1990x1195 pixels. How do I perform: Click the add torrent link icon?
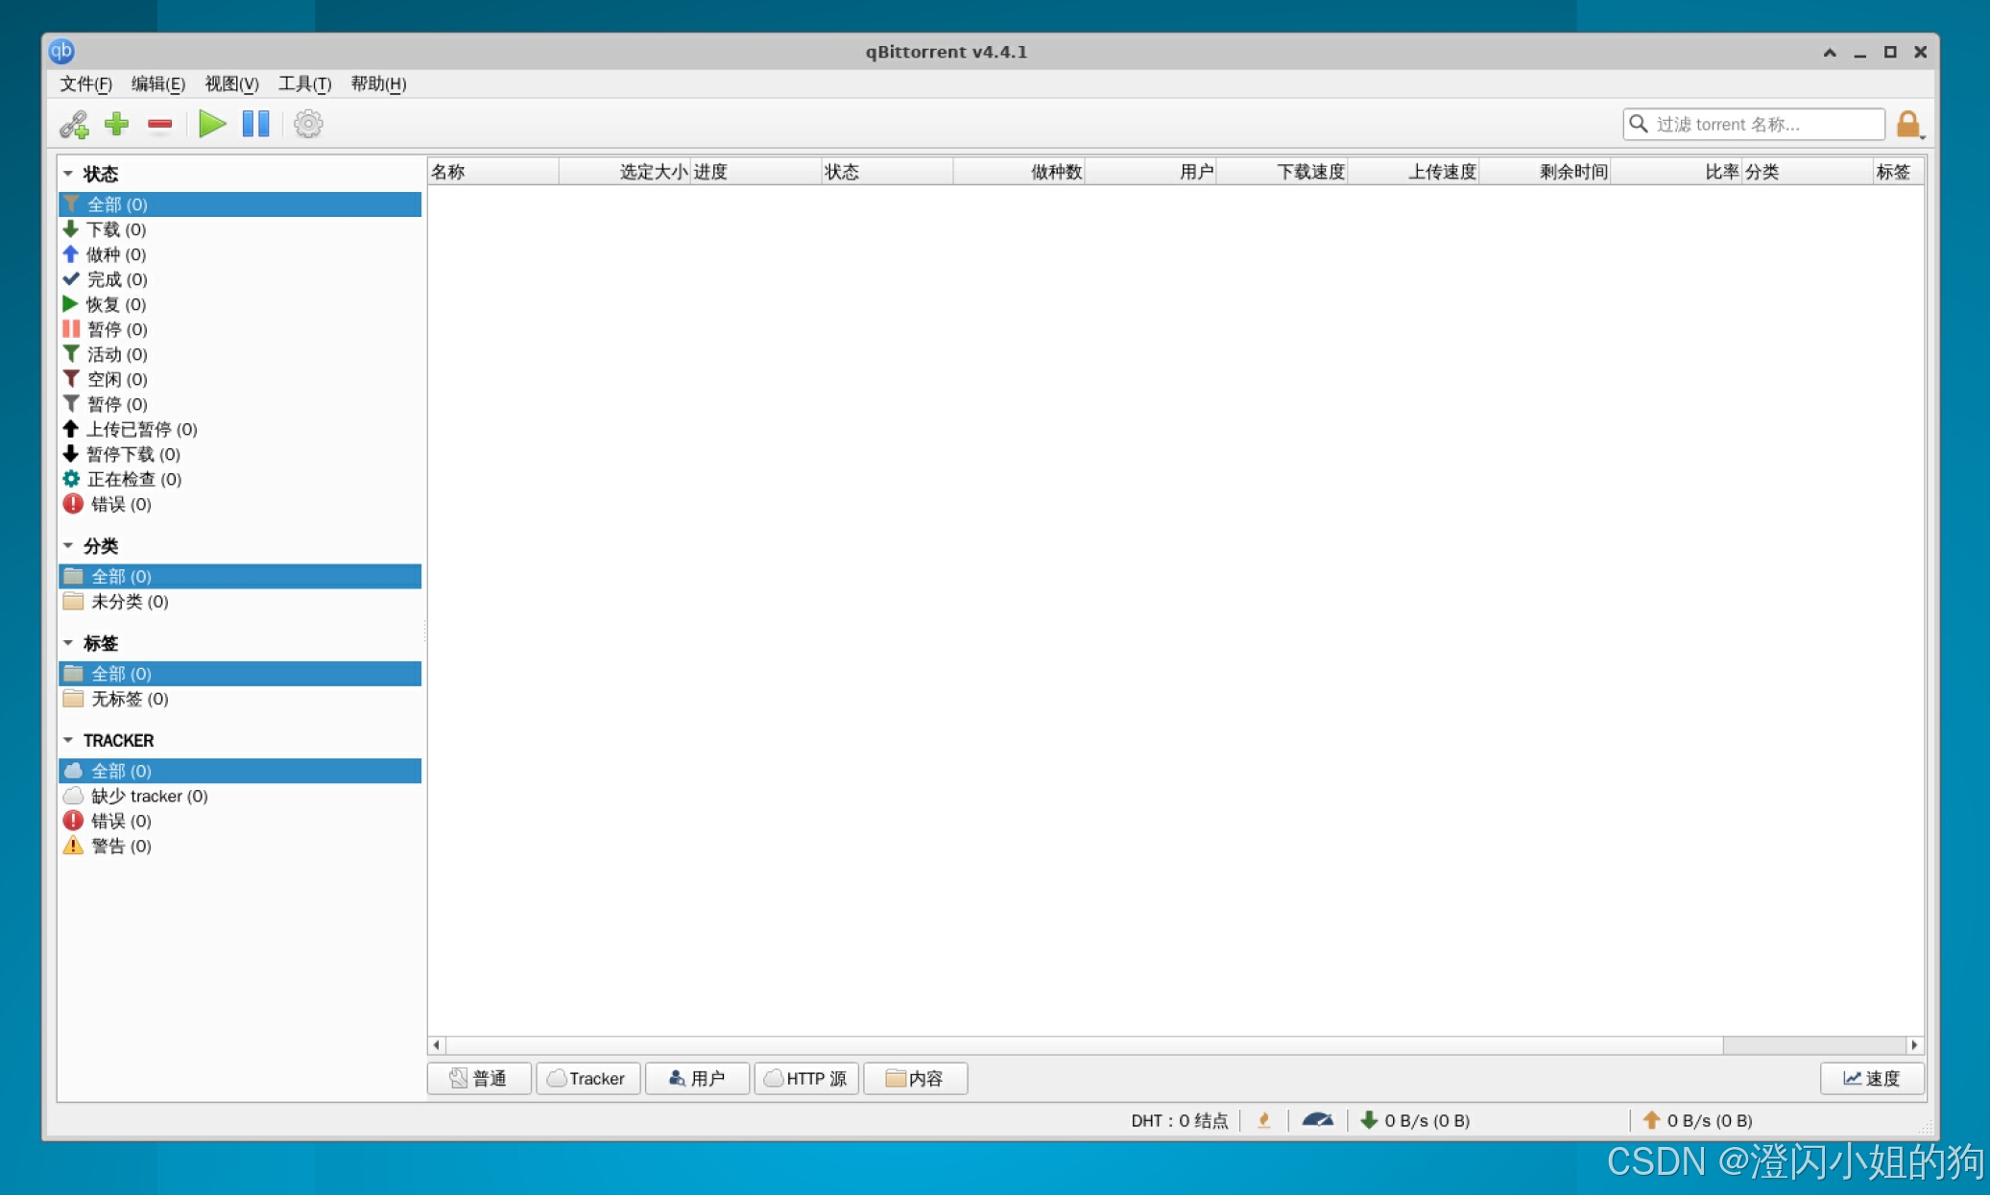pyautogui.click(x=74, y=124)
